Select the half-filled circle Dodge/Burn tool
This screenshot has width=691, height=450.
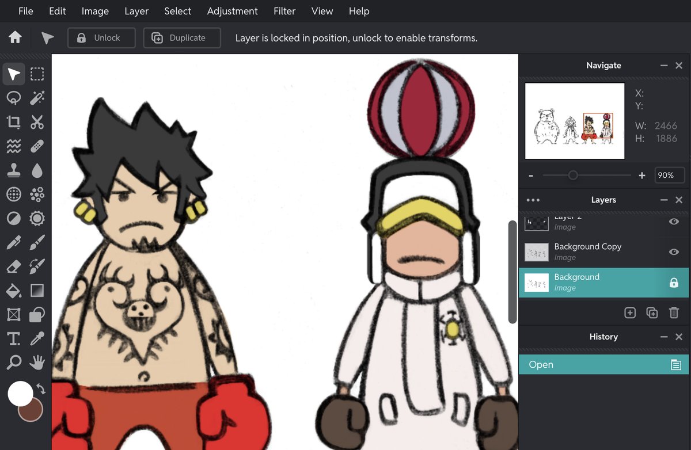click(x=14, y=219)
